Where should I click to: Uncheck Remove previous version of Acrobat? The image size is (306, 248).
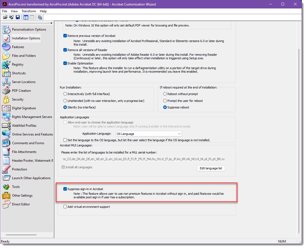pos(65,36)
